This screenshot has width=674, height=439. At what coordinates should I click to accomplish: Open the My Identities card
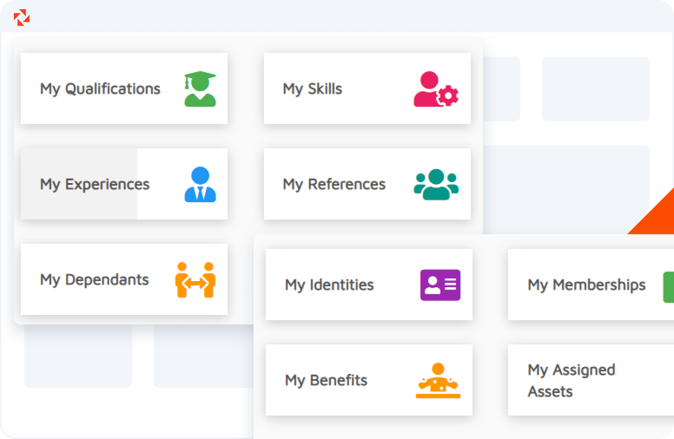369,285
